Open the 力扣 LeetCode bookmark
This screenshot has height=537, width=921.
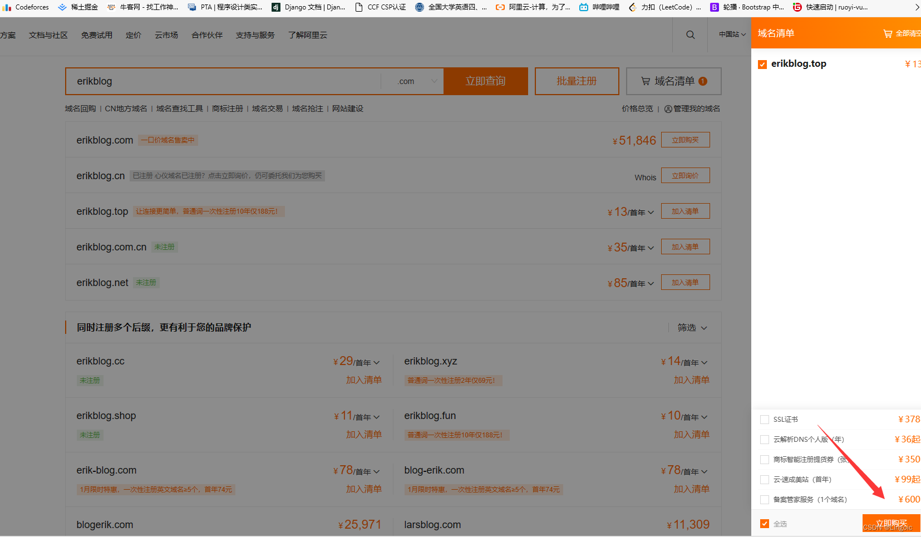point(664,7)
